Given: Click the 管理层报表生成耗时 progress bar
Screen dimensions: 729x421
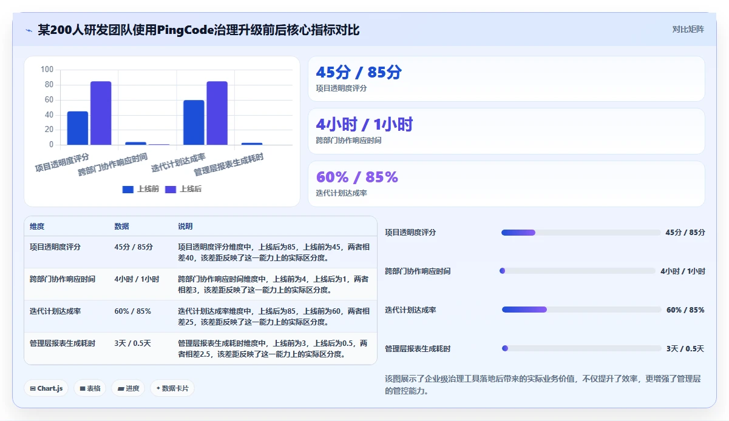Looking at the screenshot, I should point(582,348).
